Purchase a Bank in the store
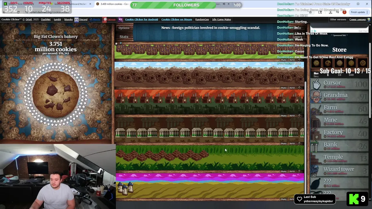The width and height of the screenshot is (372, 209). (339, 146)
